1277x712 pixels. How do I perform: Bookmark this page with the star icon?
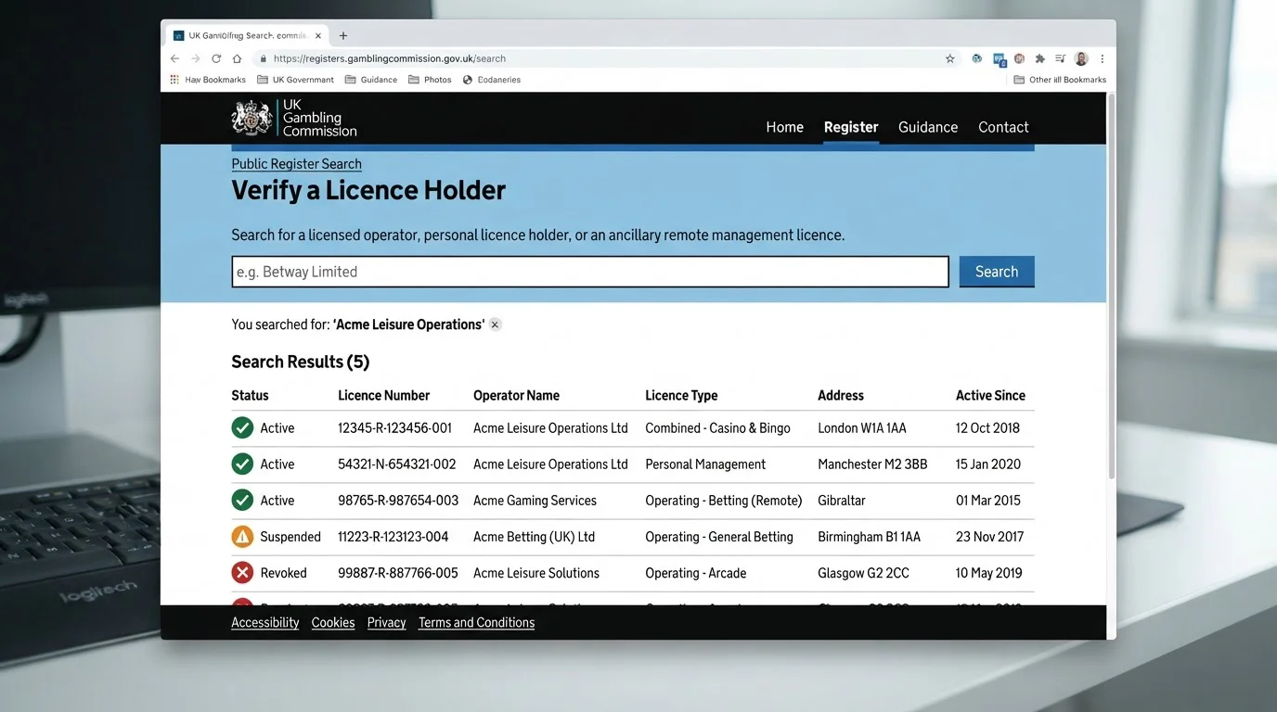click(949, 58)
